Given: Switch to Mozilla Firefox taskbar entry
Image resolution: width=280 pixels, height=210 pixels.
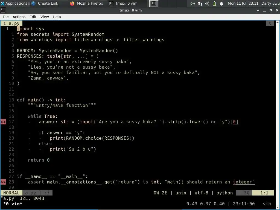Looking at the screenshot, I should click(87, 3).
